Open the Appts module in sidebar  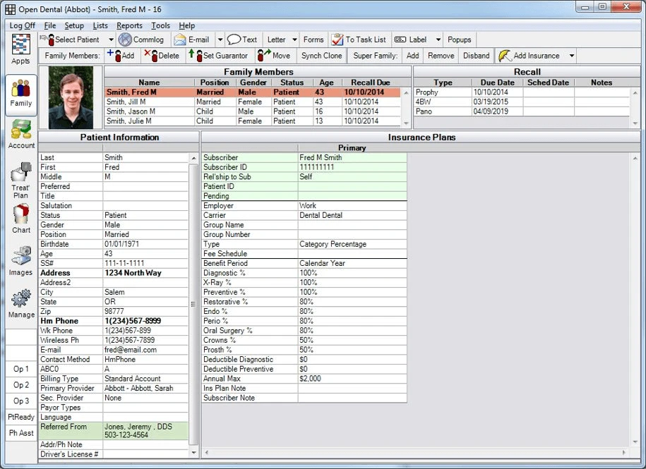[20, 49]
